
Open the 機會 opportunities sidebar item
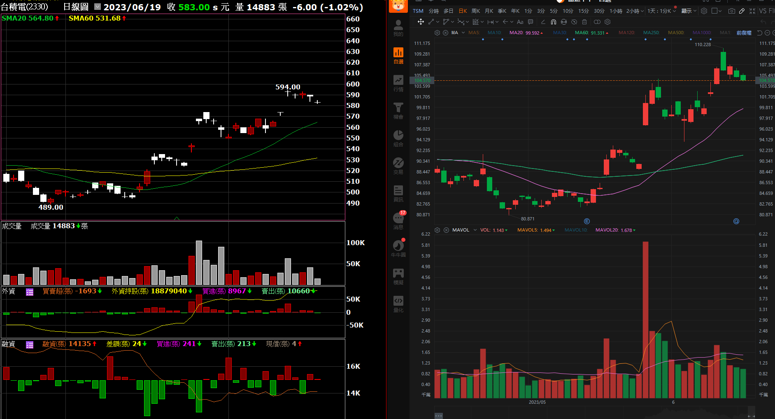tap(398, 111)
